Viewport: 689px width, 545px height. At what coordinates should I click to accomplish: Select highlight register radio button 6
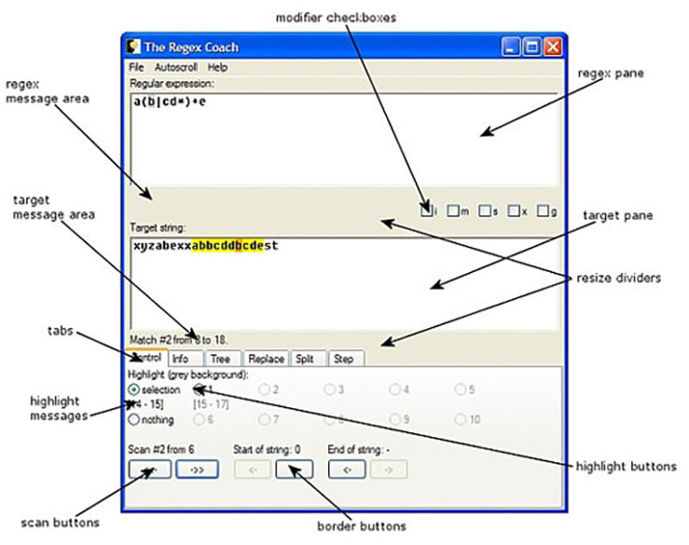point(199,419)
